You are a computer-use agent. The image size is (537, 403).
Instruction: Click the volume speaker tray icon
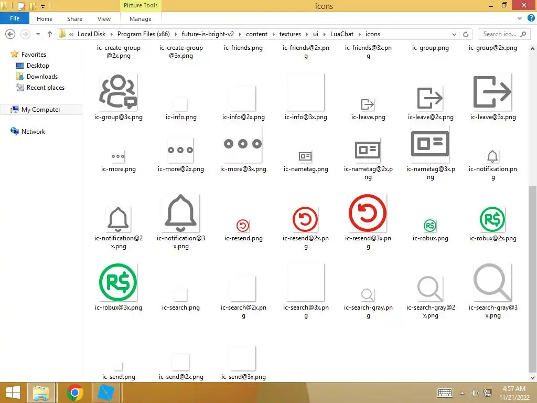tap(475, 393)
